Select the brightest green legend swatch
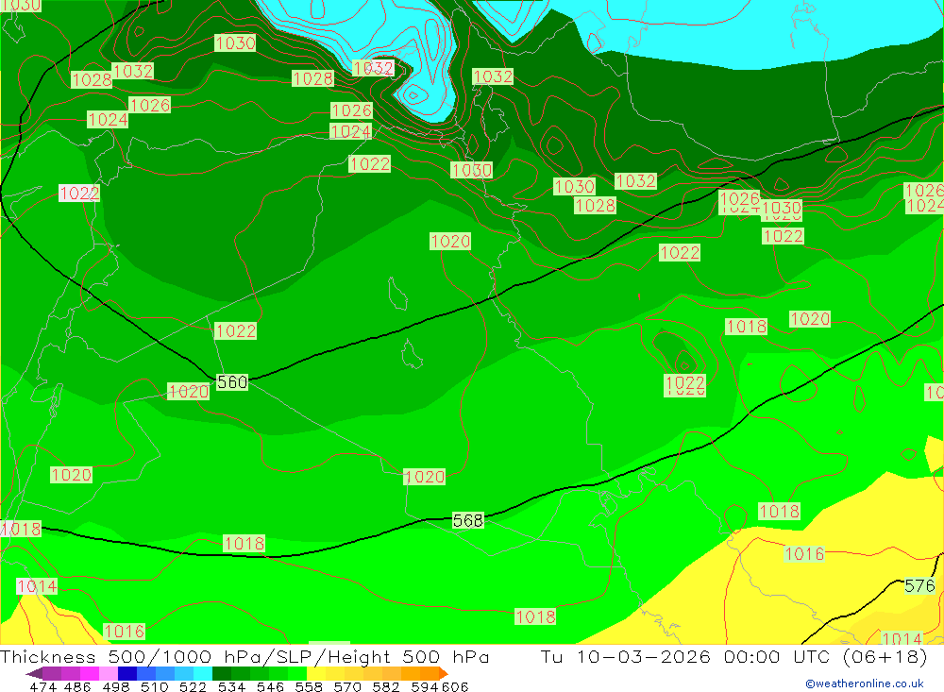Screen dimensions: 944x692 297,673
